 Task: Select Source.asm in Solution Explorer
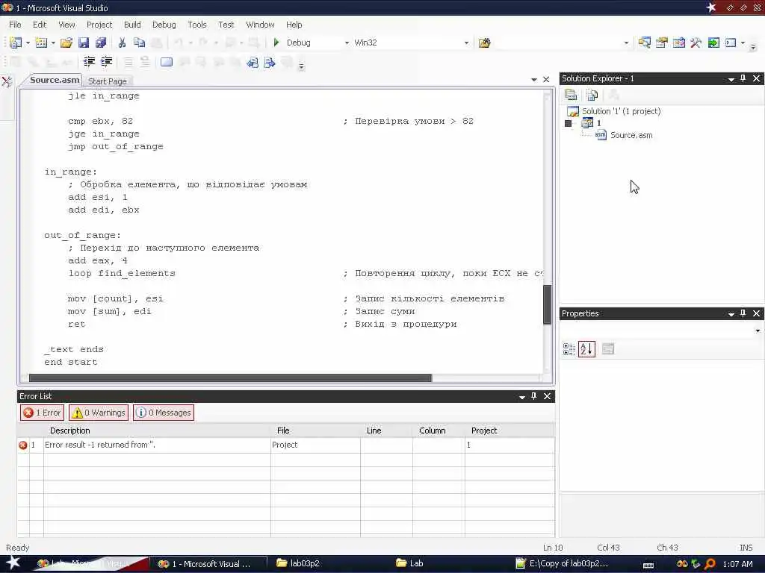tap(631, 136)
